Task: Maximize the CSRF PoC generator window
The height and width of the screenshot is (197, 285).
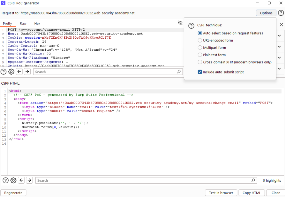Action: [269, 3]
